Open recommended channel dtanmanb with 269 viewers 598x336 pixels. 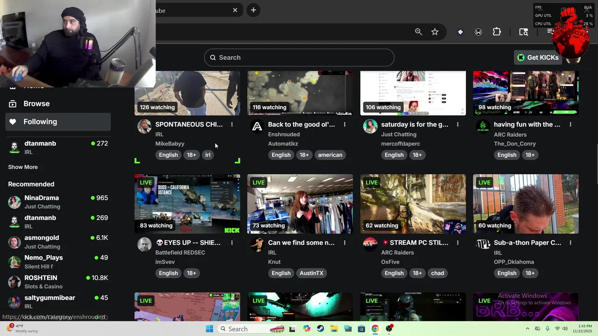coord(58,222)
